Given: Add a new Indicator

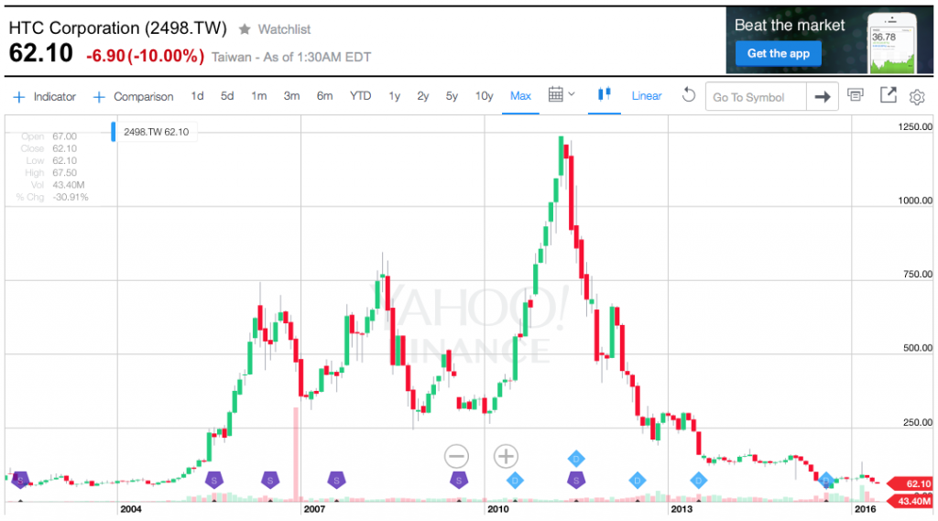Looking at the screenshot, I should click(45, 97).
